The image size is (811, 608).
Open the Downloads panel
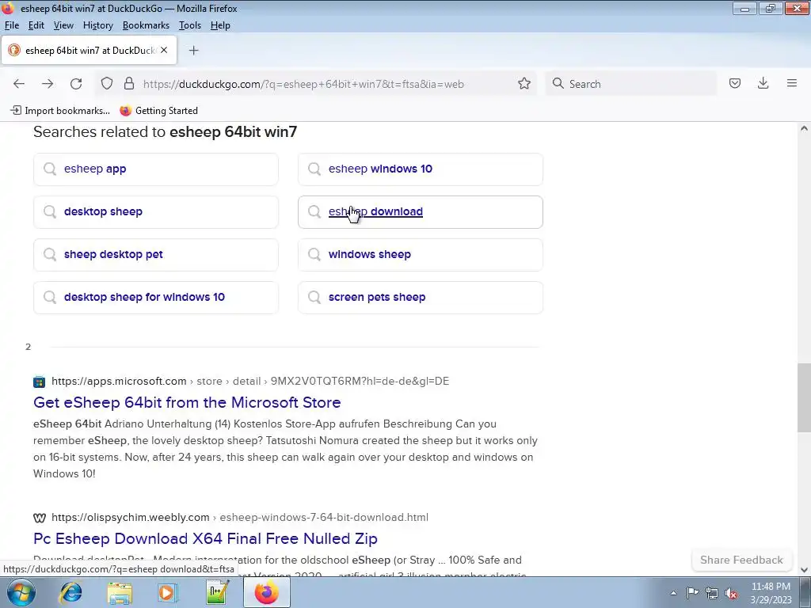tap(763, 84)
